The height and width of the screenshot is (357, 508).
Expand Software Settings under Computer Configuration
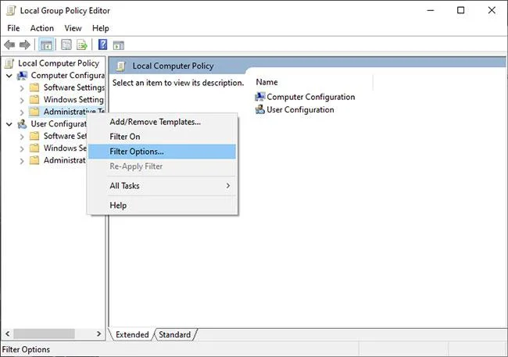(22, 88)
